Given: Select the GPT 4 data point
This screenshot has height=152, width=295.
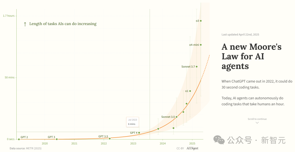Looking at the screenshot, I should 139,133.
